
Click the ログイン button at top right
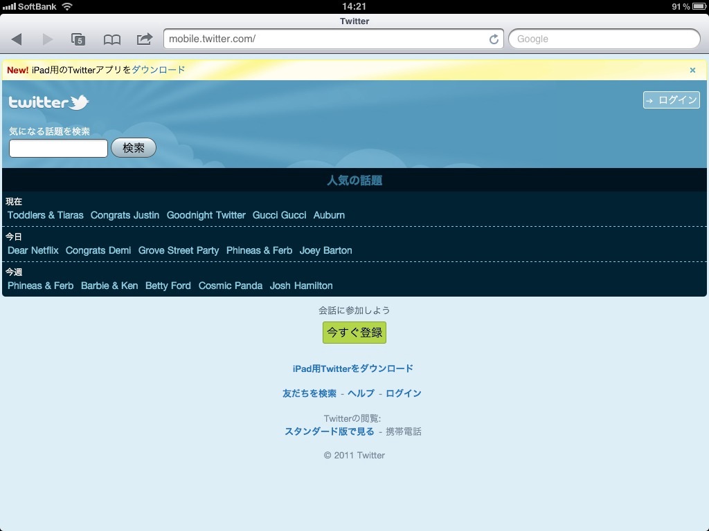(671, 100)
